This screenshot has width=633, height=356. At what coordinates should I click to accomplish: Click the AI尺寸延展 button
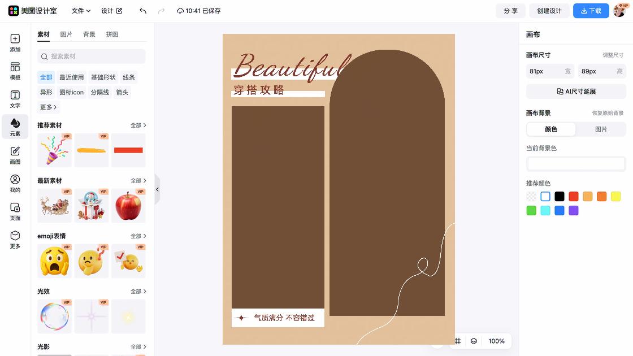tap(576, 92)
